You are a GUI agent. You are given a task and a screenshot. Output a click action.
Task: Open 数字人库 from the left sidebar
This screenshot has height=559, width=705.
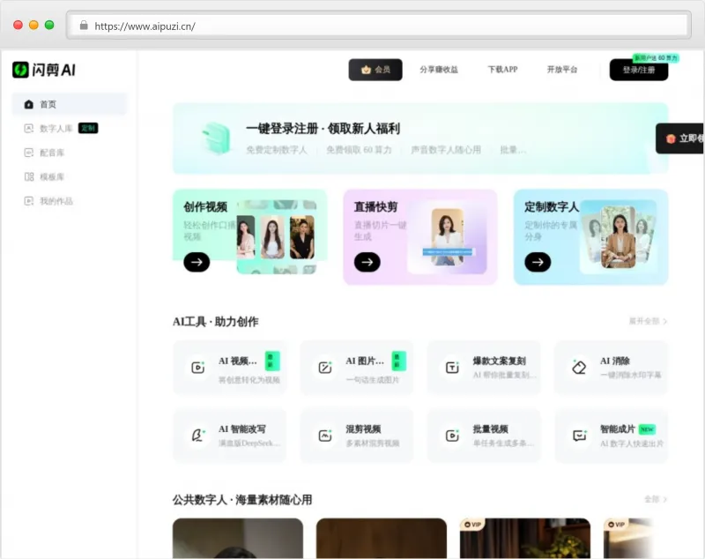[29, 128]
